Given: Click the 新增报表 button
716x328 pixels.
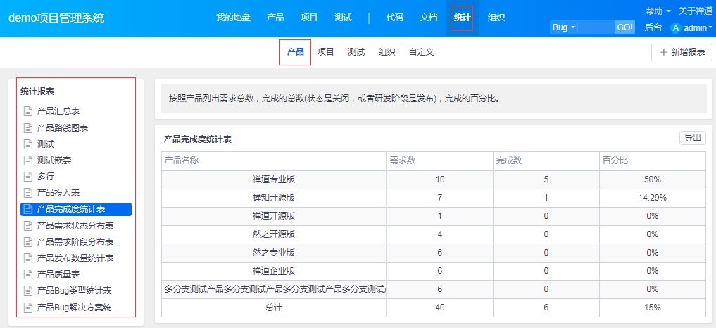Looking at the screenshot, I should (682, 52).
